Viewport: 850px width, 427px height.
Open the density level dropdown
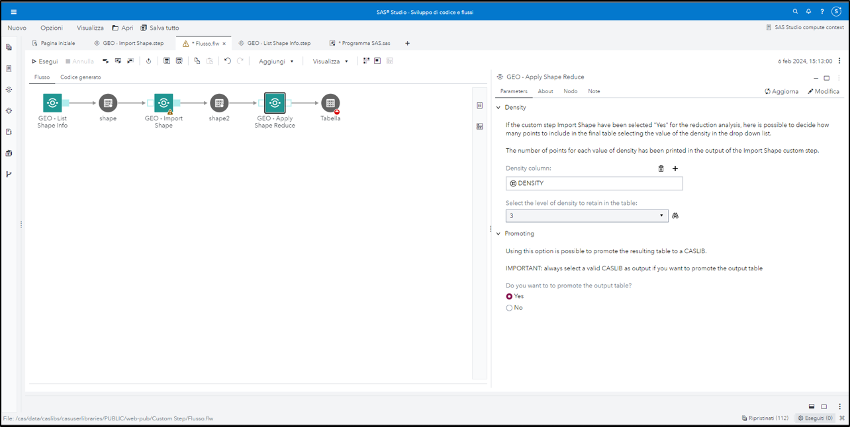click(x=587, y=215)
